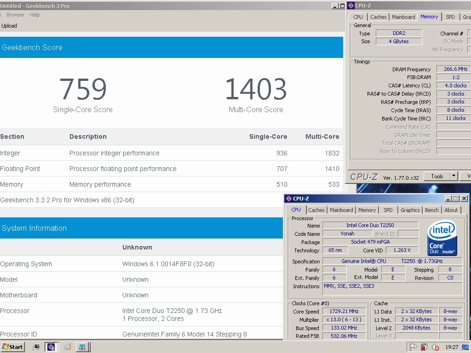Click the Specification field Genuine Intel CPU T2250
The width and height of the screenshot is (471, 353).
pos(392,261)
